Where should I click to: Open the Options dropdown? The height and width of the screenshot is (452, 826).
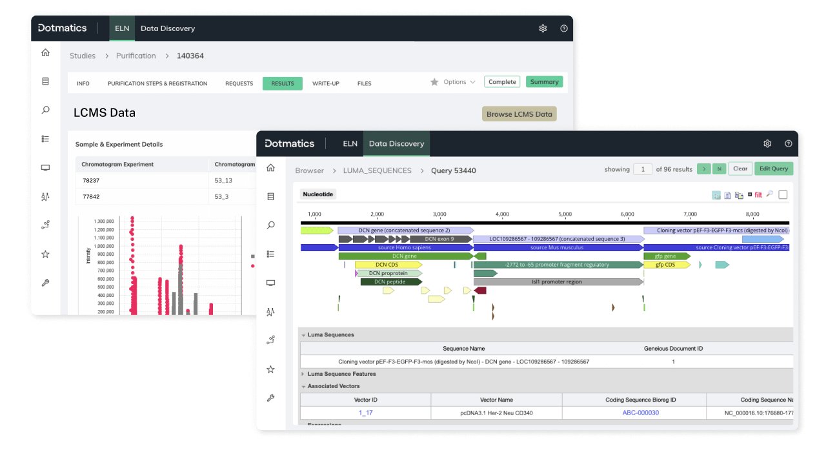[459, 82]
